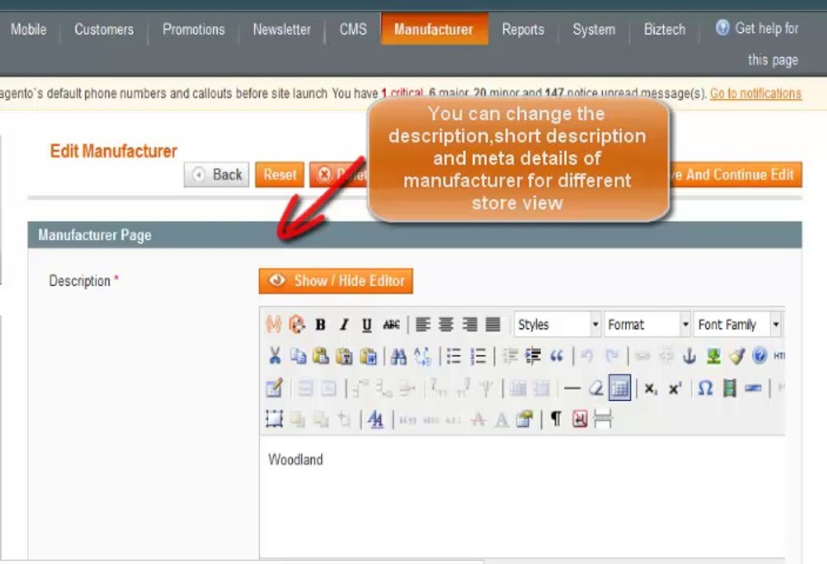Image resolution: width=827 pixels, height=564 pixels.
Task: Click the Undo icon
Action: (x=587, y=356)
